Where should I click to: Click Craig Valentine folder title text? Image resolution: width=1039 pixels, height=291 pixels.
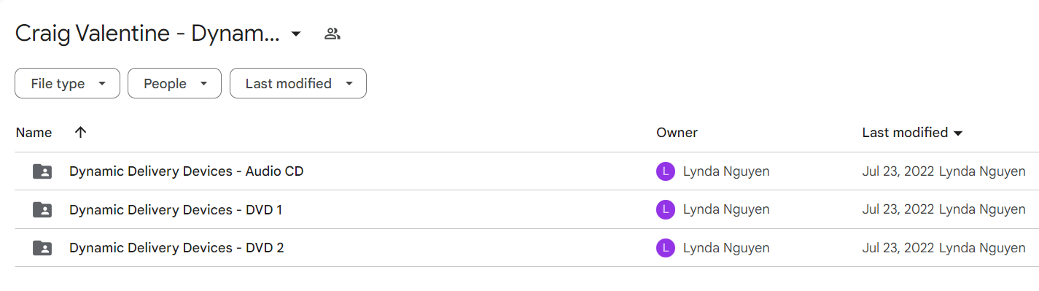point(147,34)
